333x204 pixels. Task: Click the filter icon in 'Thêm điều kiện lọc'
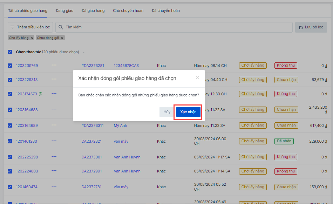click(x=13, y=27)
